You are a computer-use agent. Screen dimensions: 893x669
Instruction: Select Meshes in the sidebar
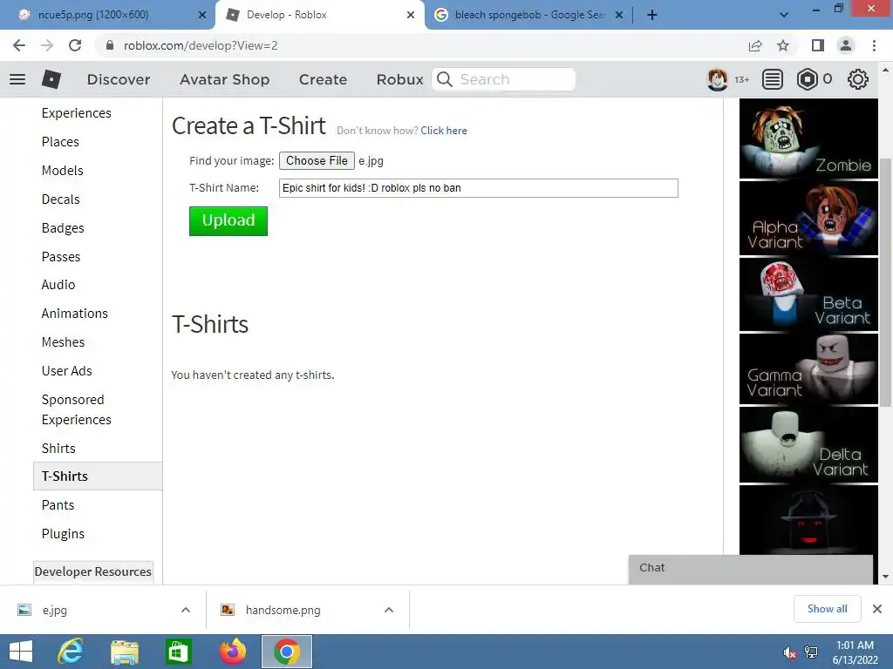tap(63, 341)
